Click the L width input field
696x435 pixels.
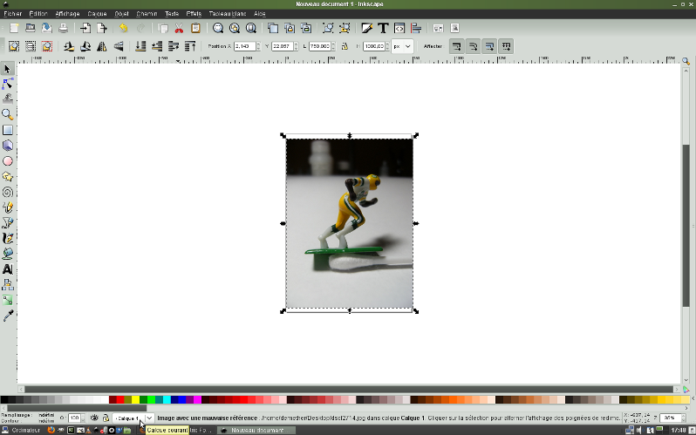pyautogui.click(x=319, y=46)
